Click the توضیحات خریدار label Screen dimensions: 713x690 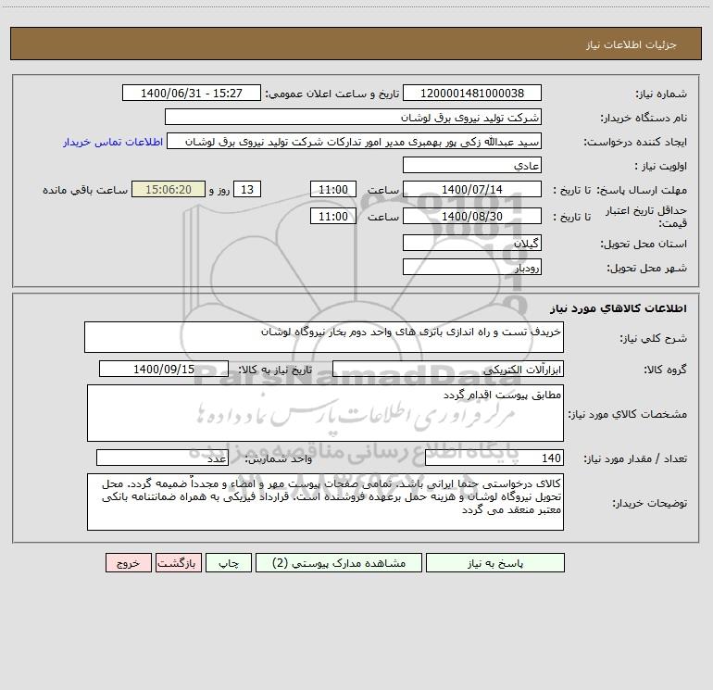[x=650, y=503]
